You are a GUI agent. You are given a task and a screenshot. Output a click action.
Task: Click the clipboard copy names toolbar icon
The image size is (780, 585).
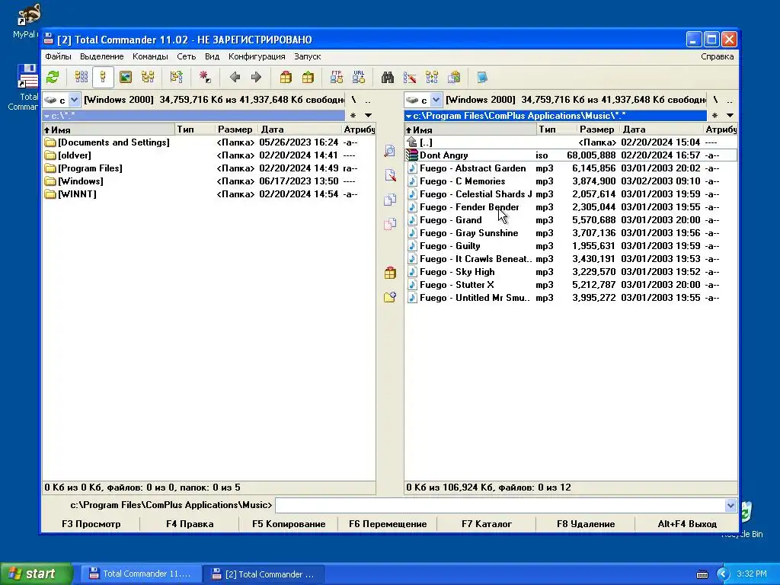pyautogui.click(x=454, y=77)
